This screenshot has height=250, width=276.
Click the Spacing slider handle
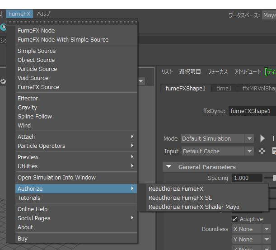click(274, 178)
